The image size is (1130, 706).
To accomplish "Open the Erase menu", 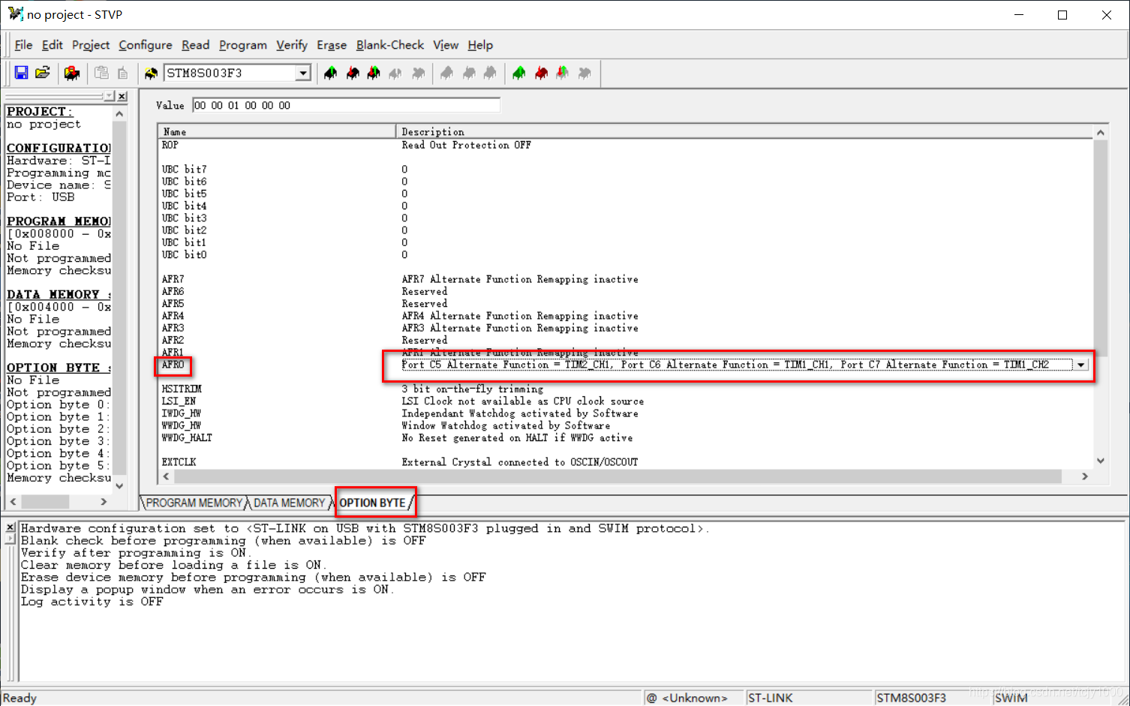I will (332, 45).
